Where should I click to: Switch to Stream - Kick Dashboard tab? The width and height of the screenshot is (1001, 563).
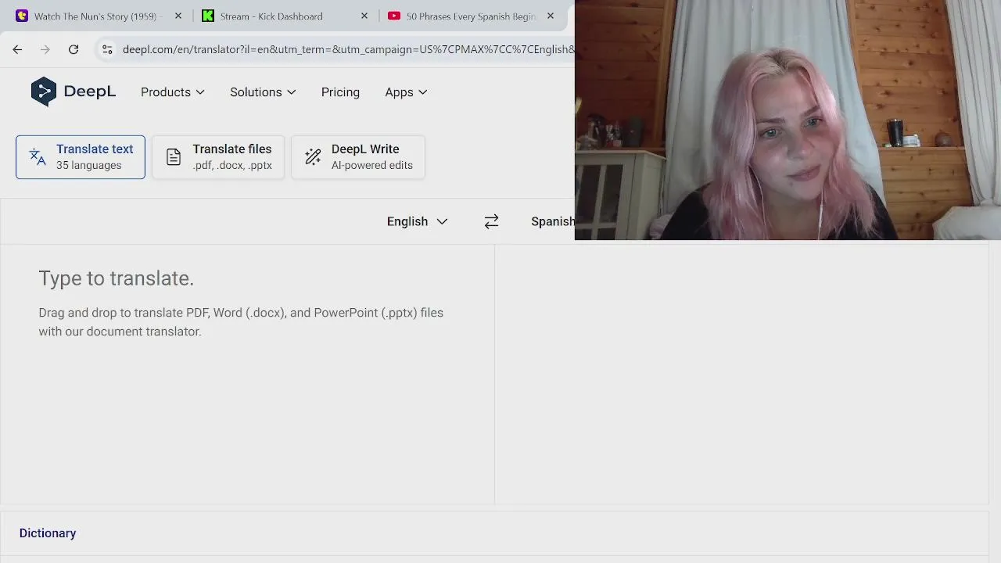tap(285, 16)
